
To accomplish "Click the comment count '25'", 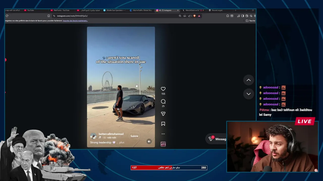I will click(x=163, y=106).
